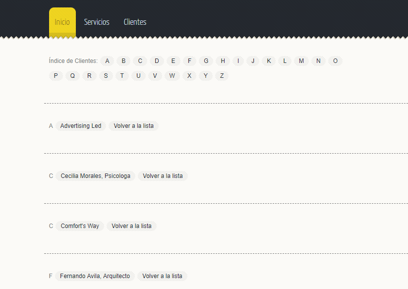Viewport: 408px width, 289px height.
Task: Choose letter Q in the index
Action: point(72,76)
